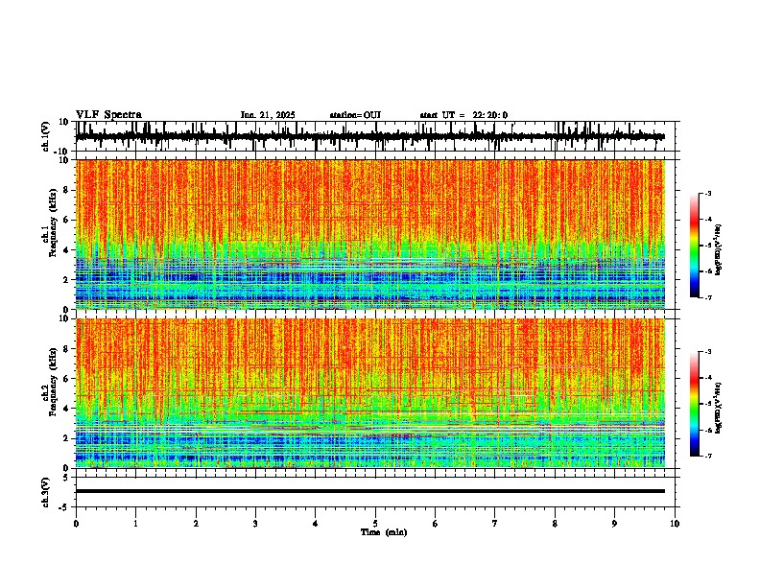
Task: Click the ch.3 '-5' voltage tick
Action: point(64,507)
